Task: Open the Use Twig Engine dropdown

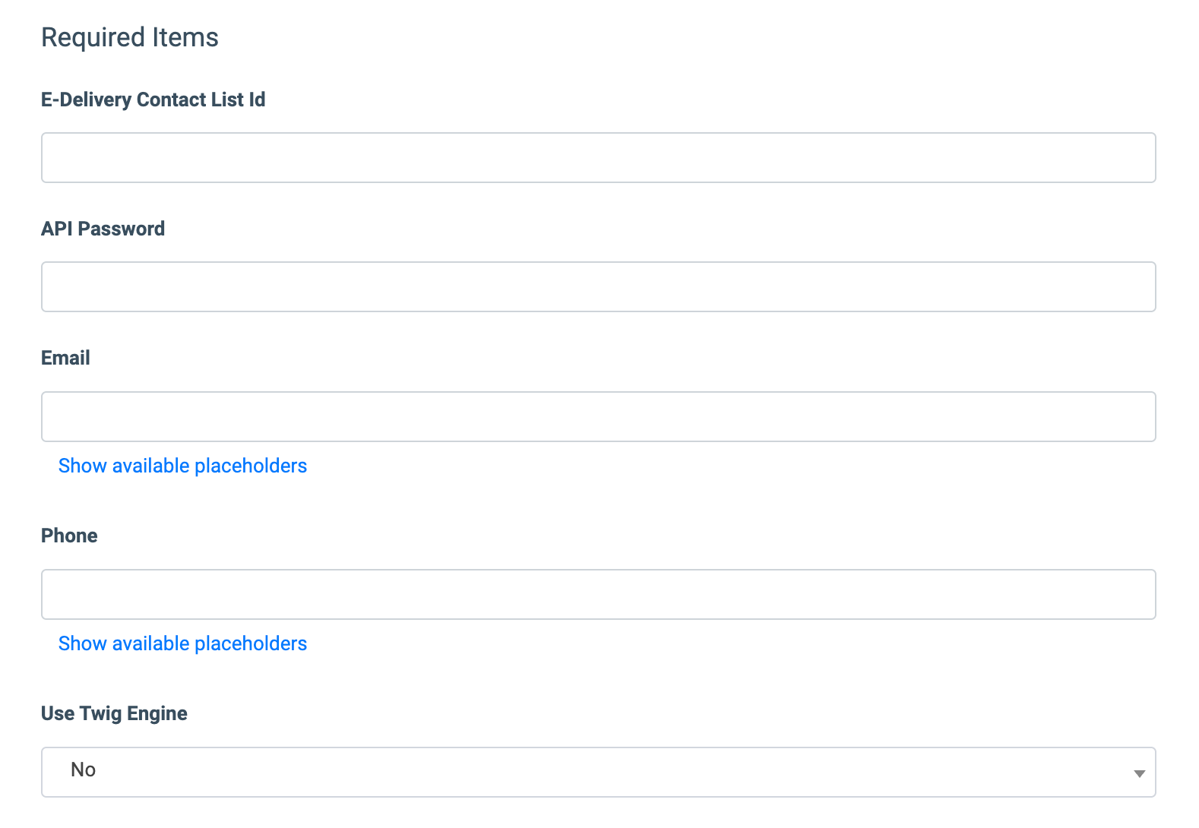Action: point(598,773)
